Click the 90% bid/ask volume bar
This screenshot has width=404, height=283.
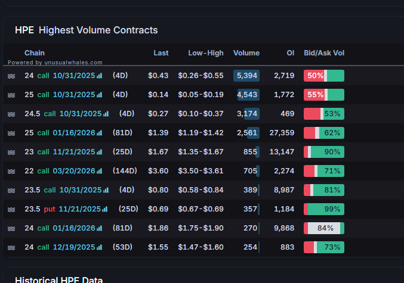[x=324, y=152]
